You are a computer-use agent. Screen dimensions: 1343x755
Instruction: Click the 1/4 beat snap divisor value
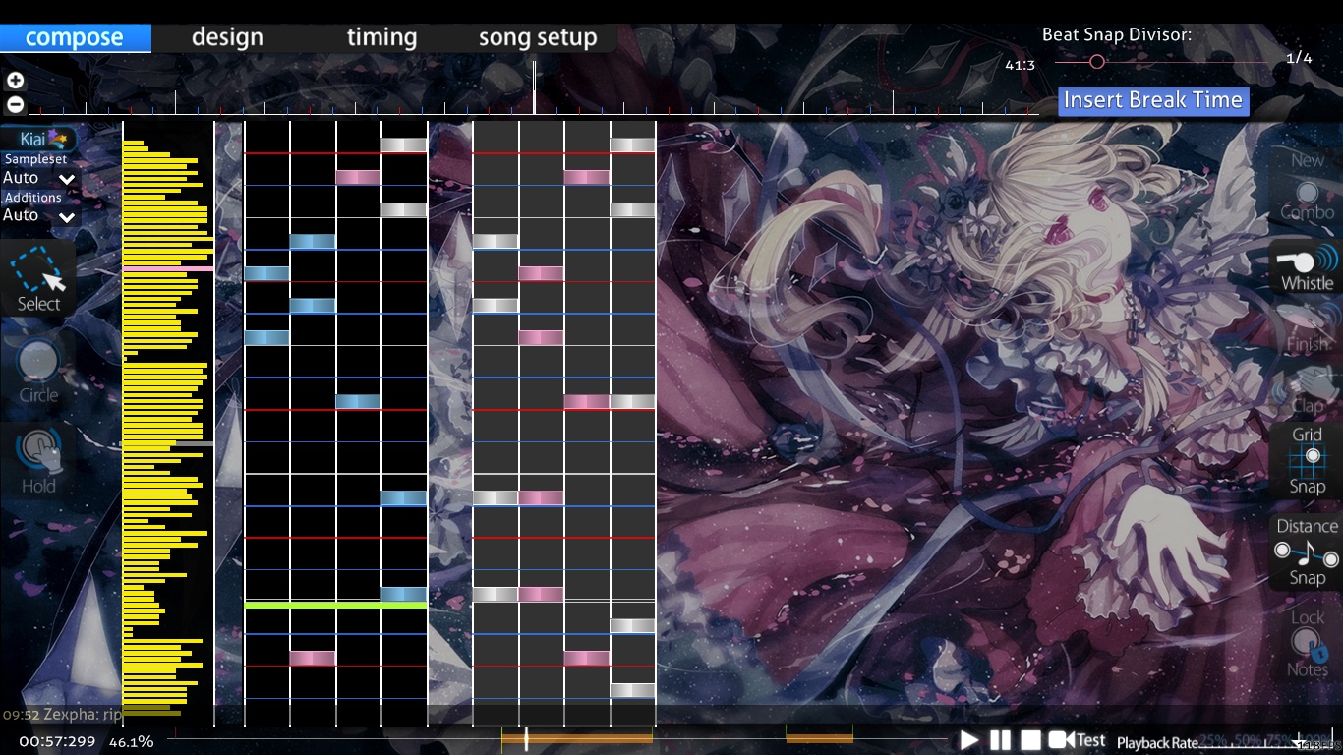pos(1299,58)
